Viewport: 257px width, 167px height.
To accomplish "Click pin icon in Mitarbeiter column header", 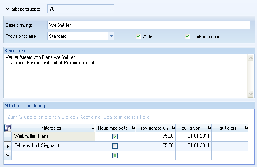I will coord(92,128).
